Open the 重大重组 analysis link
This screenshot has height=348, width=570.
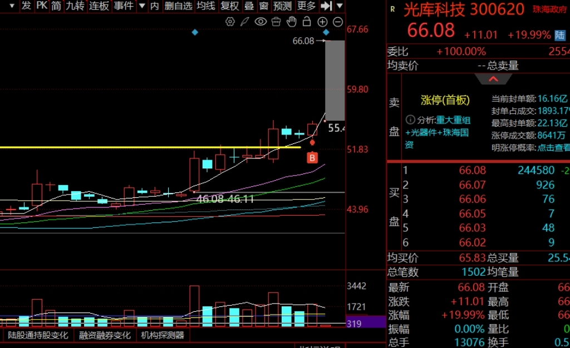pos(453,120)
